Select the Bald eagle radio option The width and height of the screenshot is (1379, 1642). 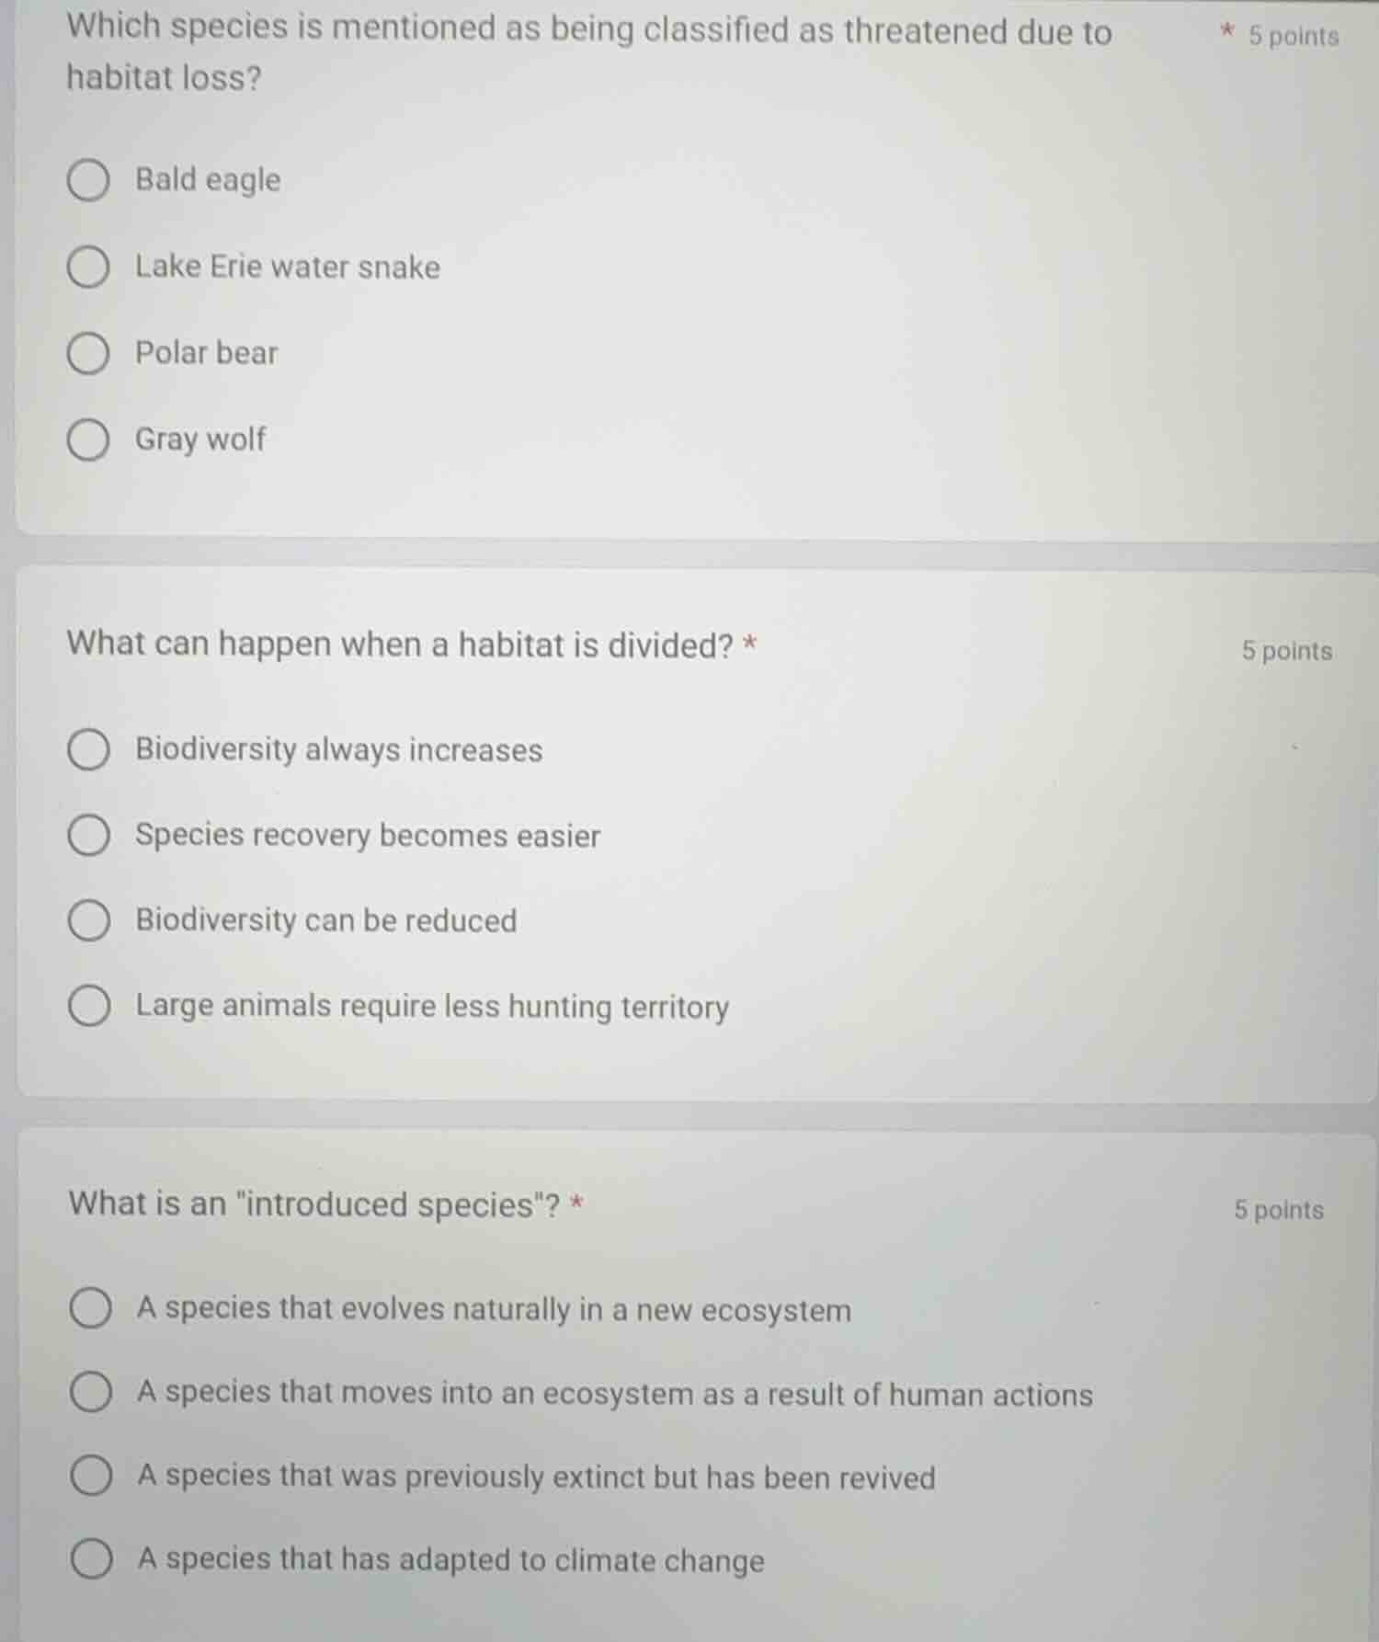(87, 181)
